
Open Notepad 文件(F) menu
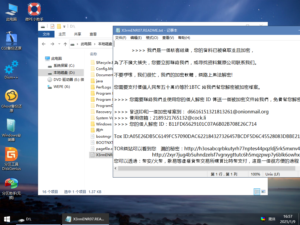pos(120,38)
